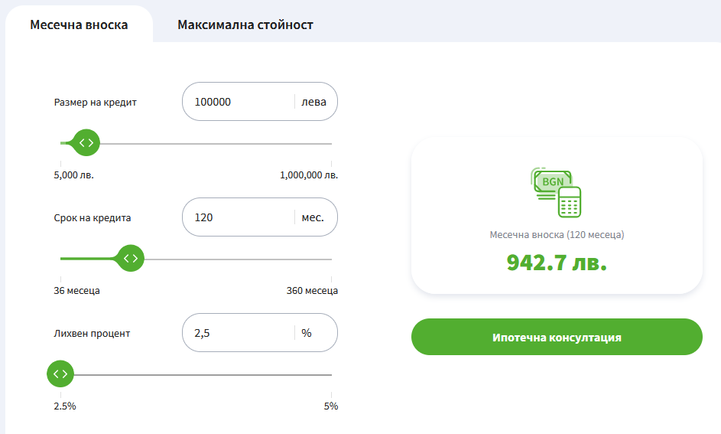Click the 942.7 лв. monthly payment result

coord(557,263)
